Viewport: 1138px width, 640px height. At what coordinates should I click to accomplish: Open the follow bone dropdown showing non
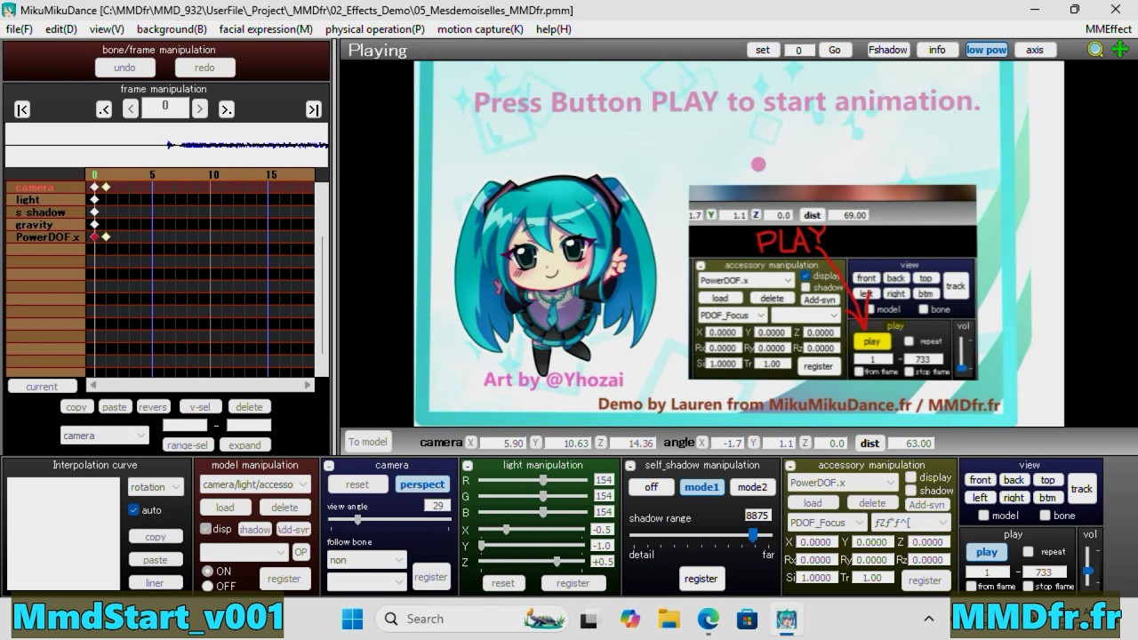[x=366, y=560]
